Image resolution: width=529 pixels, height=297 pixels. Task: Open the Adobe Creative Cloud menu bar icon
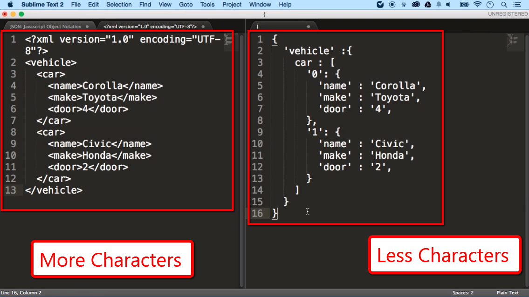(415, 4)
